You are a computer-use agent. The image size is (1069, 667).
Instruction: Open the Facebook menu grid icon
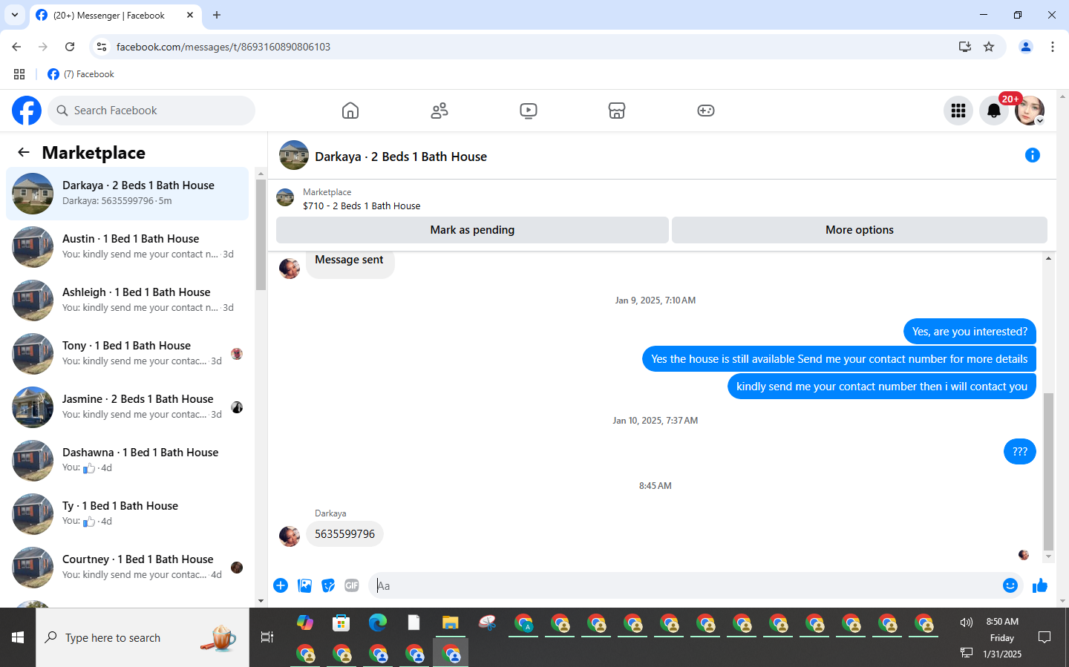(958, 111)
